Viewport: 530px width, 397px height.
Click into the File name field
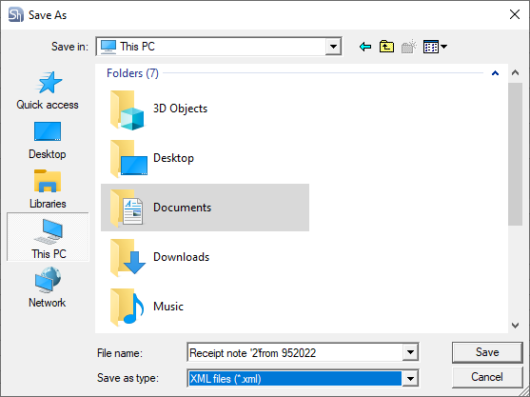tap(295, 352)
